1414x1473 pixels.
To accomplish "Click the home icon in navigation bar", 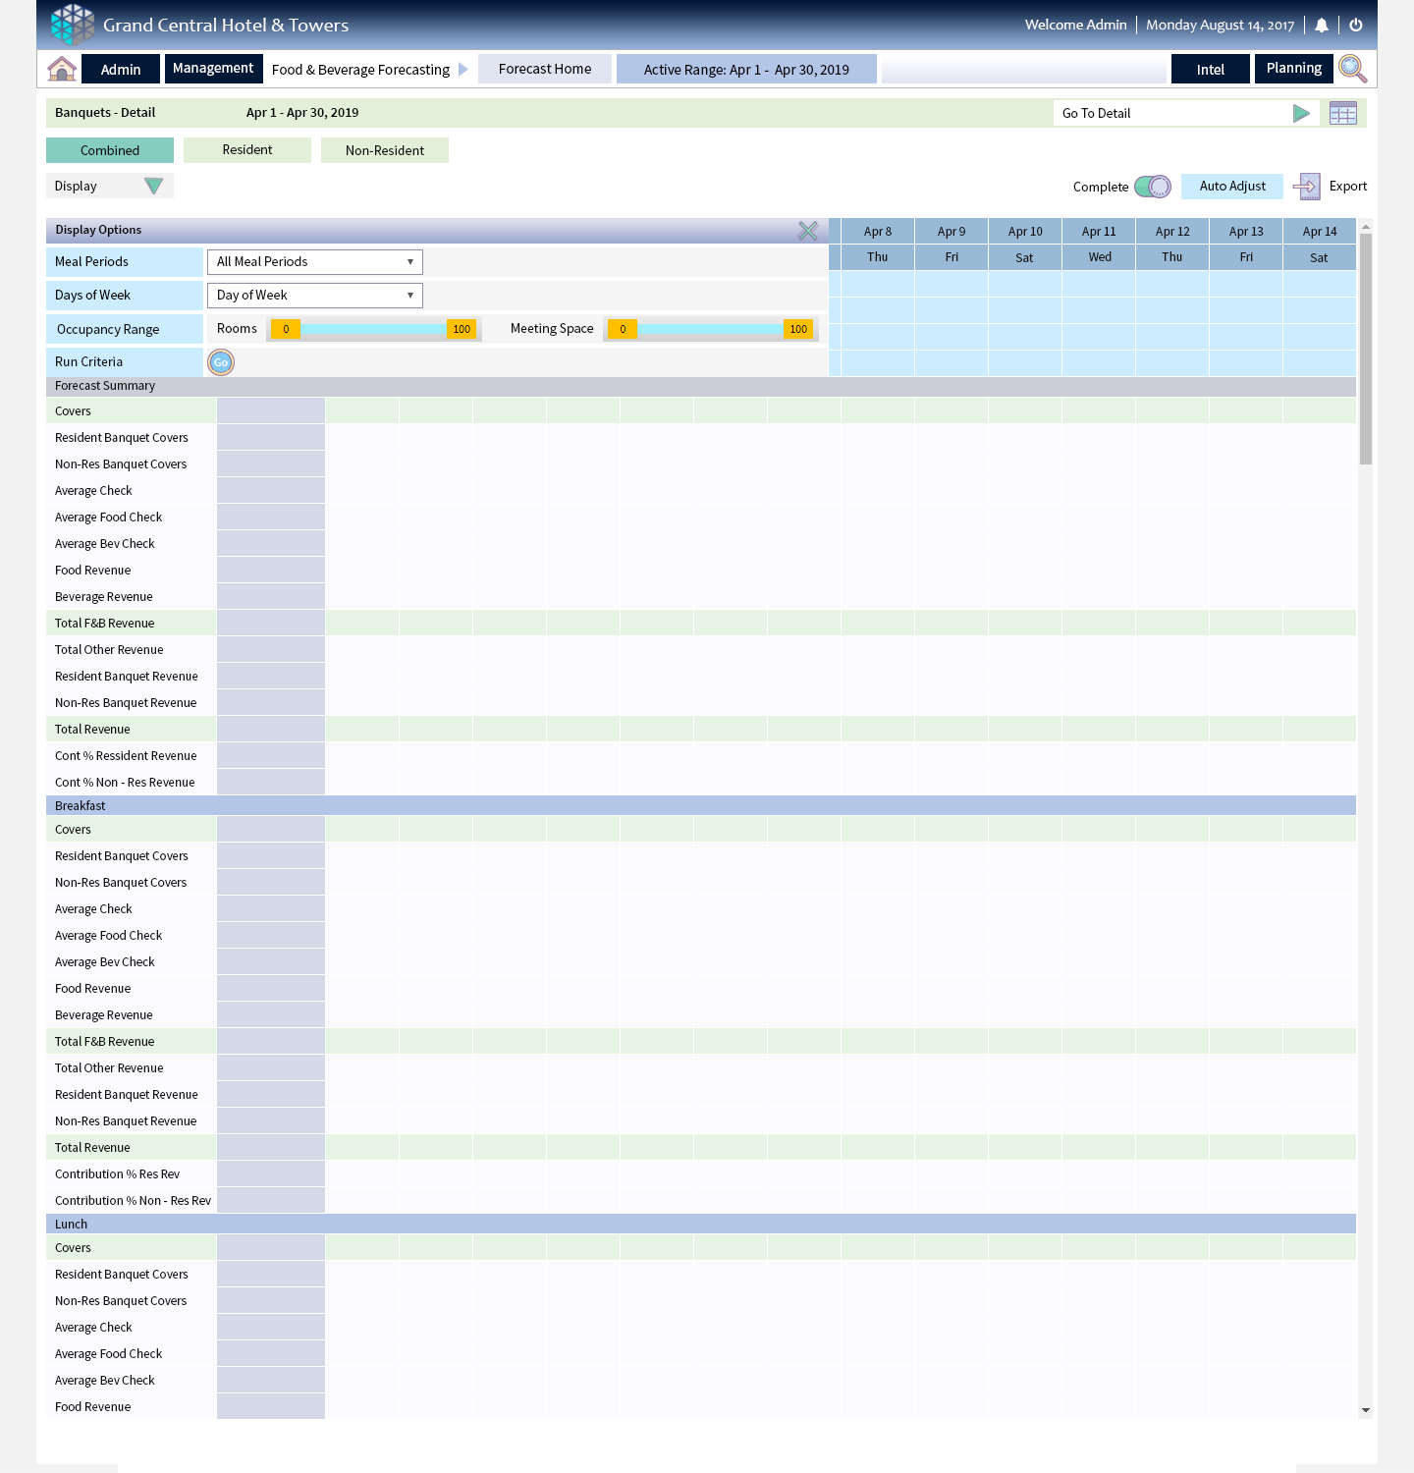I will tap(62, 69).
